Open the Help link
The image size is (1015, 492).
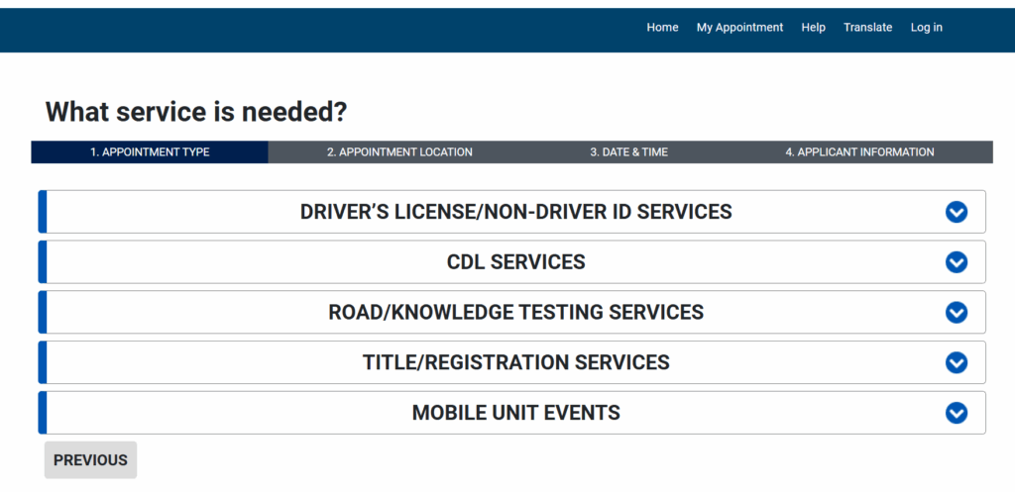pyautogui.click(x=813, y=28)
